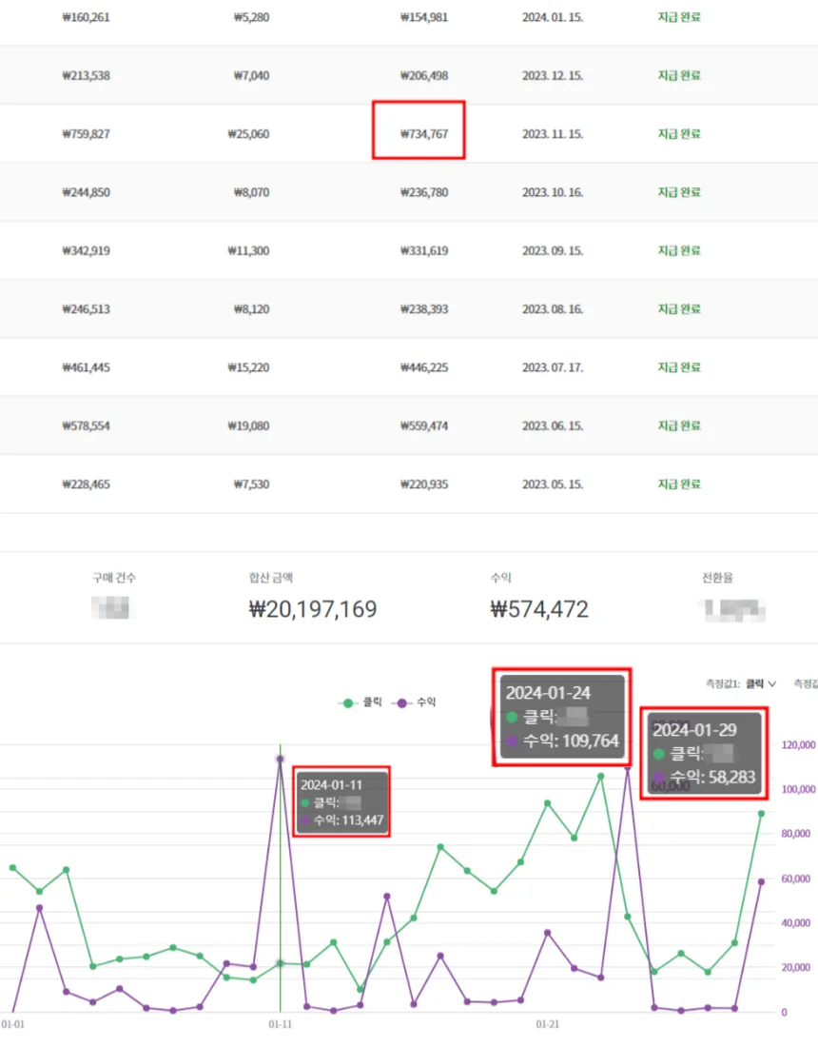Image resolution: width=818 pixels, height=1047 pixels.
Task: Open the cut-off second 측정값 dropdown at right edge
Action: point(806,683)
